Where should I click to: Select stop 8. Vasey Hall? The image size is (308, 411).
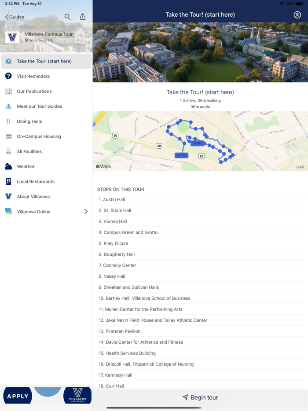tap(202, 276)
